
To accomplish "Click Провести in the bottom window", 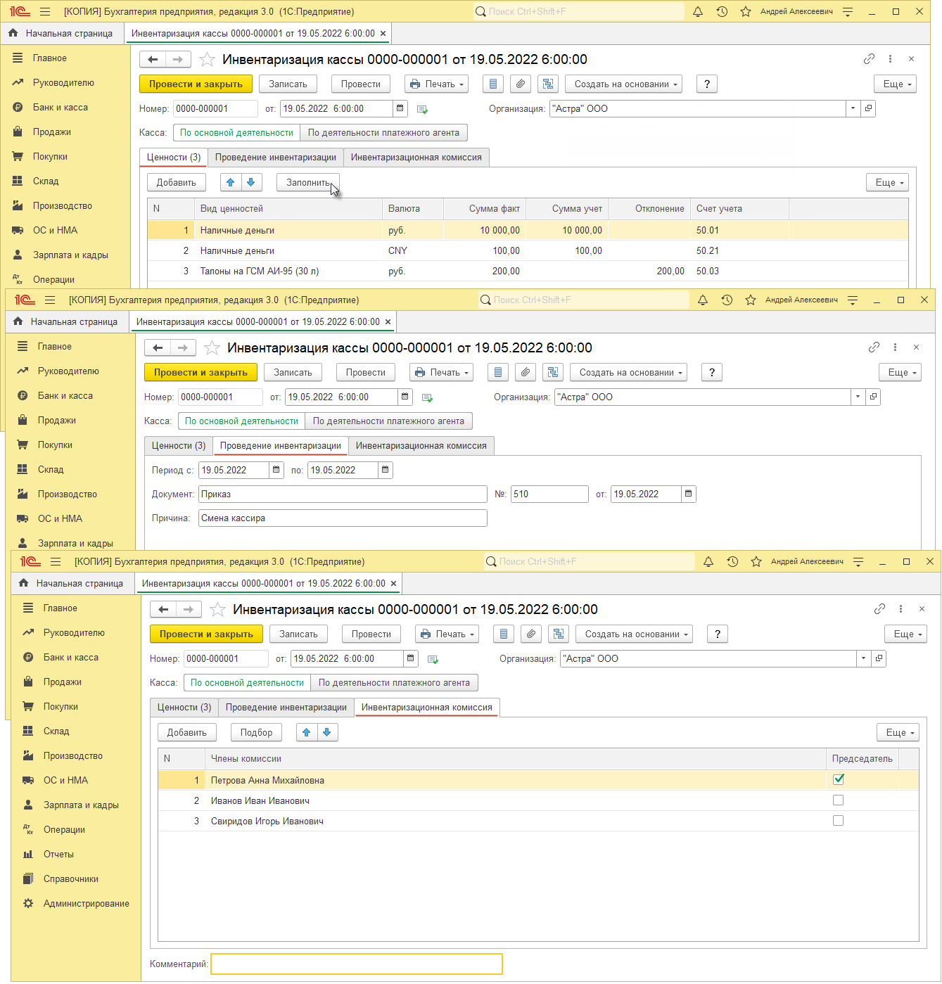I will click(x=371, y=634).
